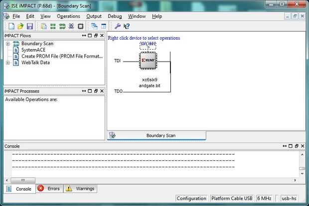Screen dimensions: 309x206
Task: Select Boundary Scan in iMPACT Flows
Action: 37,44
